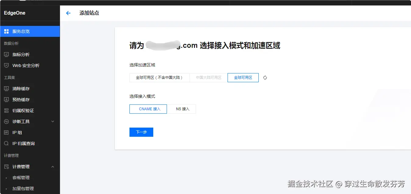
Task: Click the 下一步 next step button
Action: [141, 132]
